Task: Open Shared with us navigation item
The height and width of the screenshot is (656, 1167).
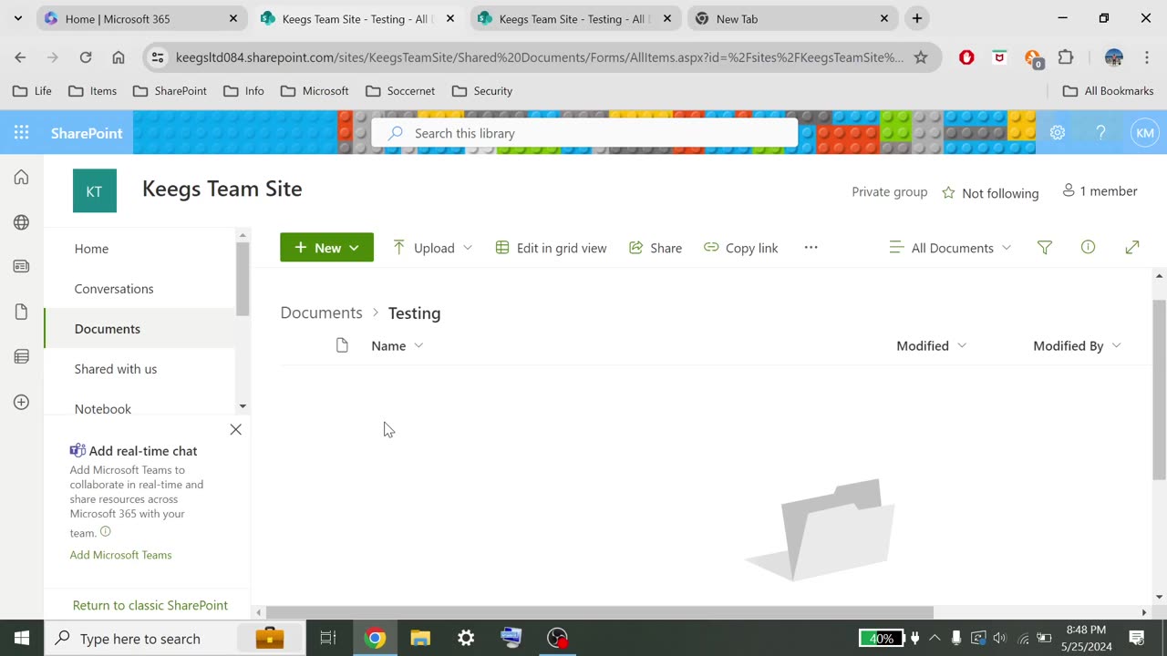Action: pyautogui.click(x=116, y=369)
